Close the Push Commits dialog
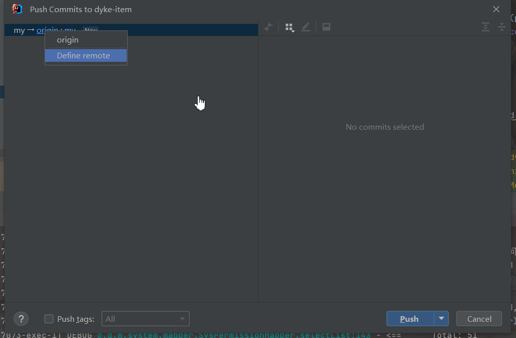516x338 pixels. pyautogui.click(x=496, y=9)
